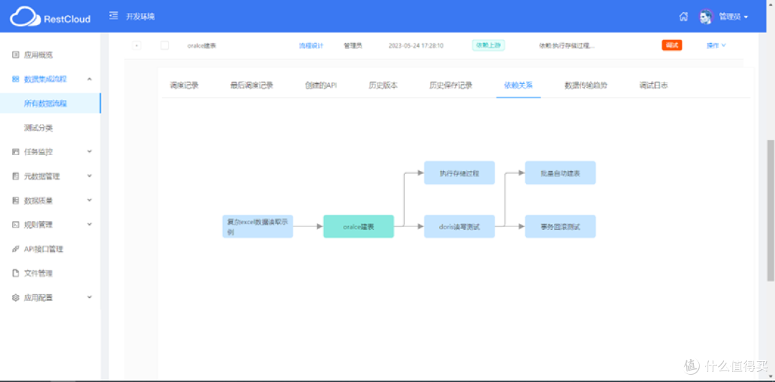Switch to the 调度记录 tab
Viewport: 775px width, 382px height.
pos(184,85)
